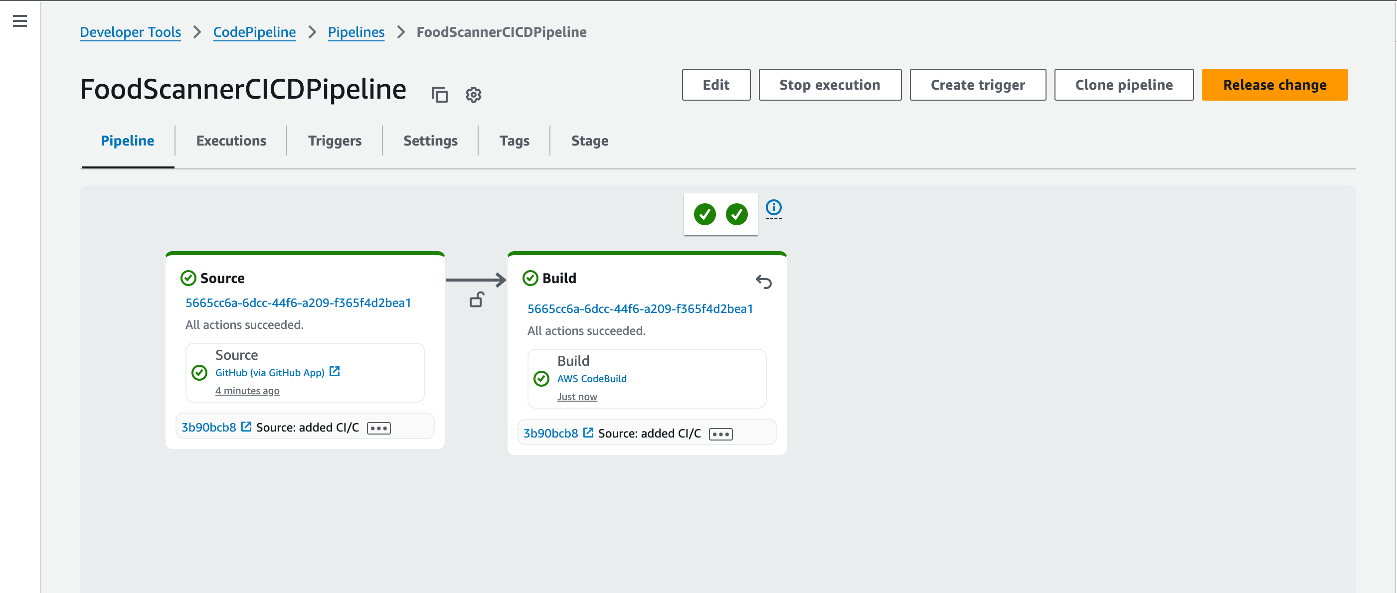
Task: Open the Triggers tab
Action: coord(335,141)
